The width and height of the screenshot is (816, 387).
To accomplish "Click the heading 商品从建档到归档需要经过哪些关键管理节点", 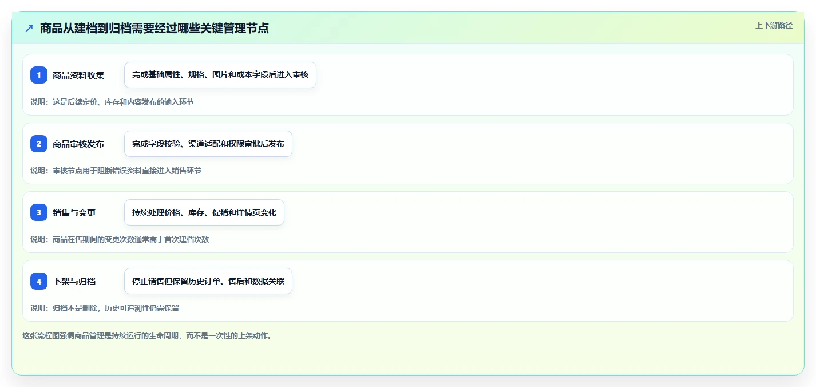I will [155, 28].
